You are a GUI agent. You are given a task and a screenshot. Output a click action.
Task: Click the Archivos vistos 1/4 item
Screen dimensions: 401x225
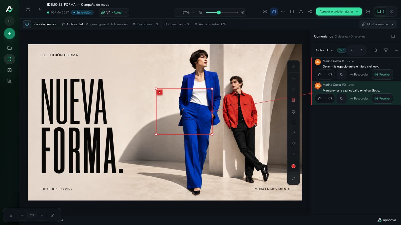point(210,24)
